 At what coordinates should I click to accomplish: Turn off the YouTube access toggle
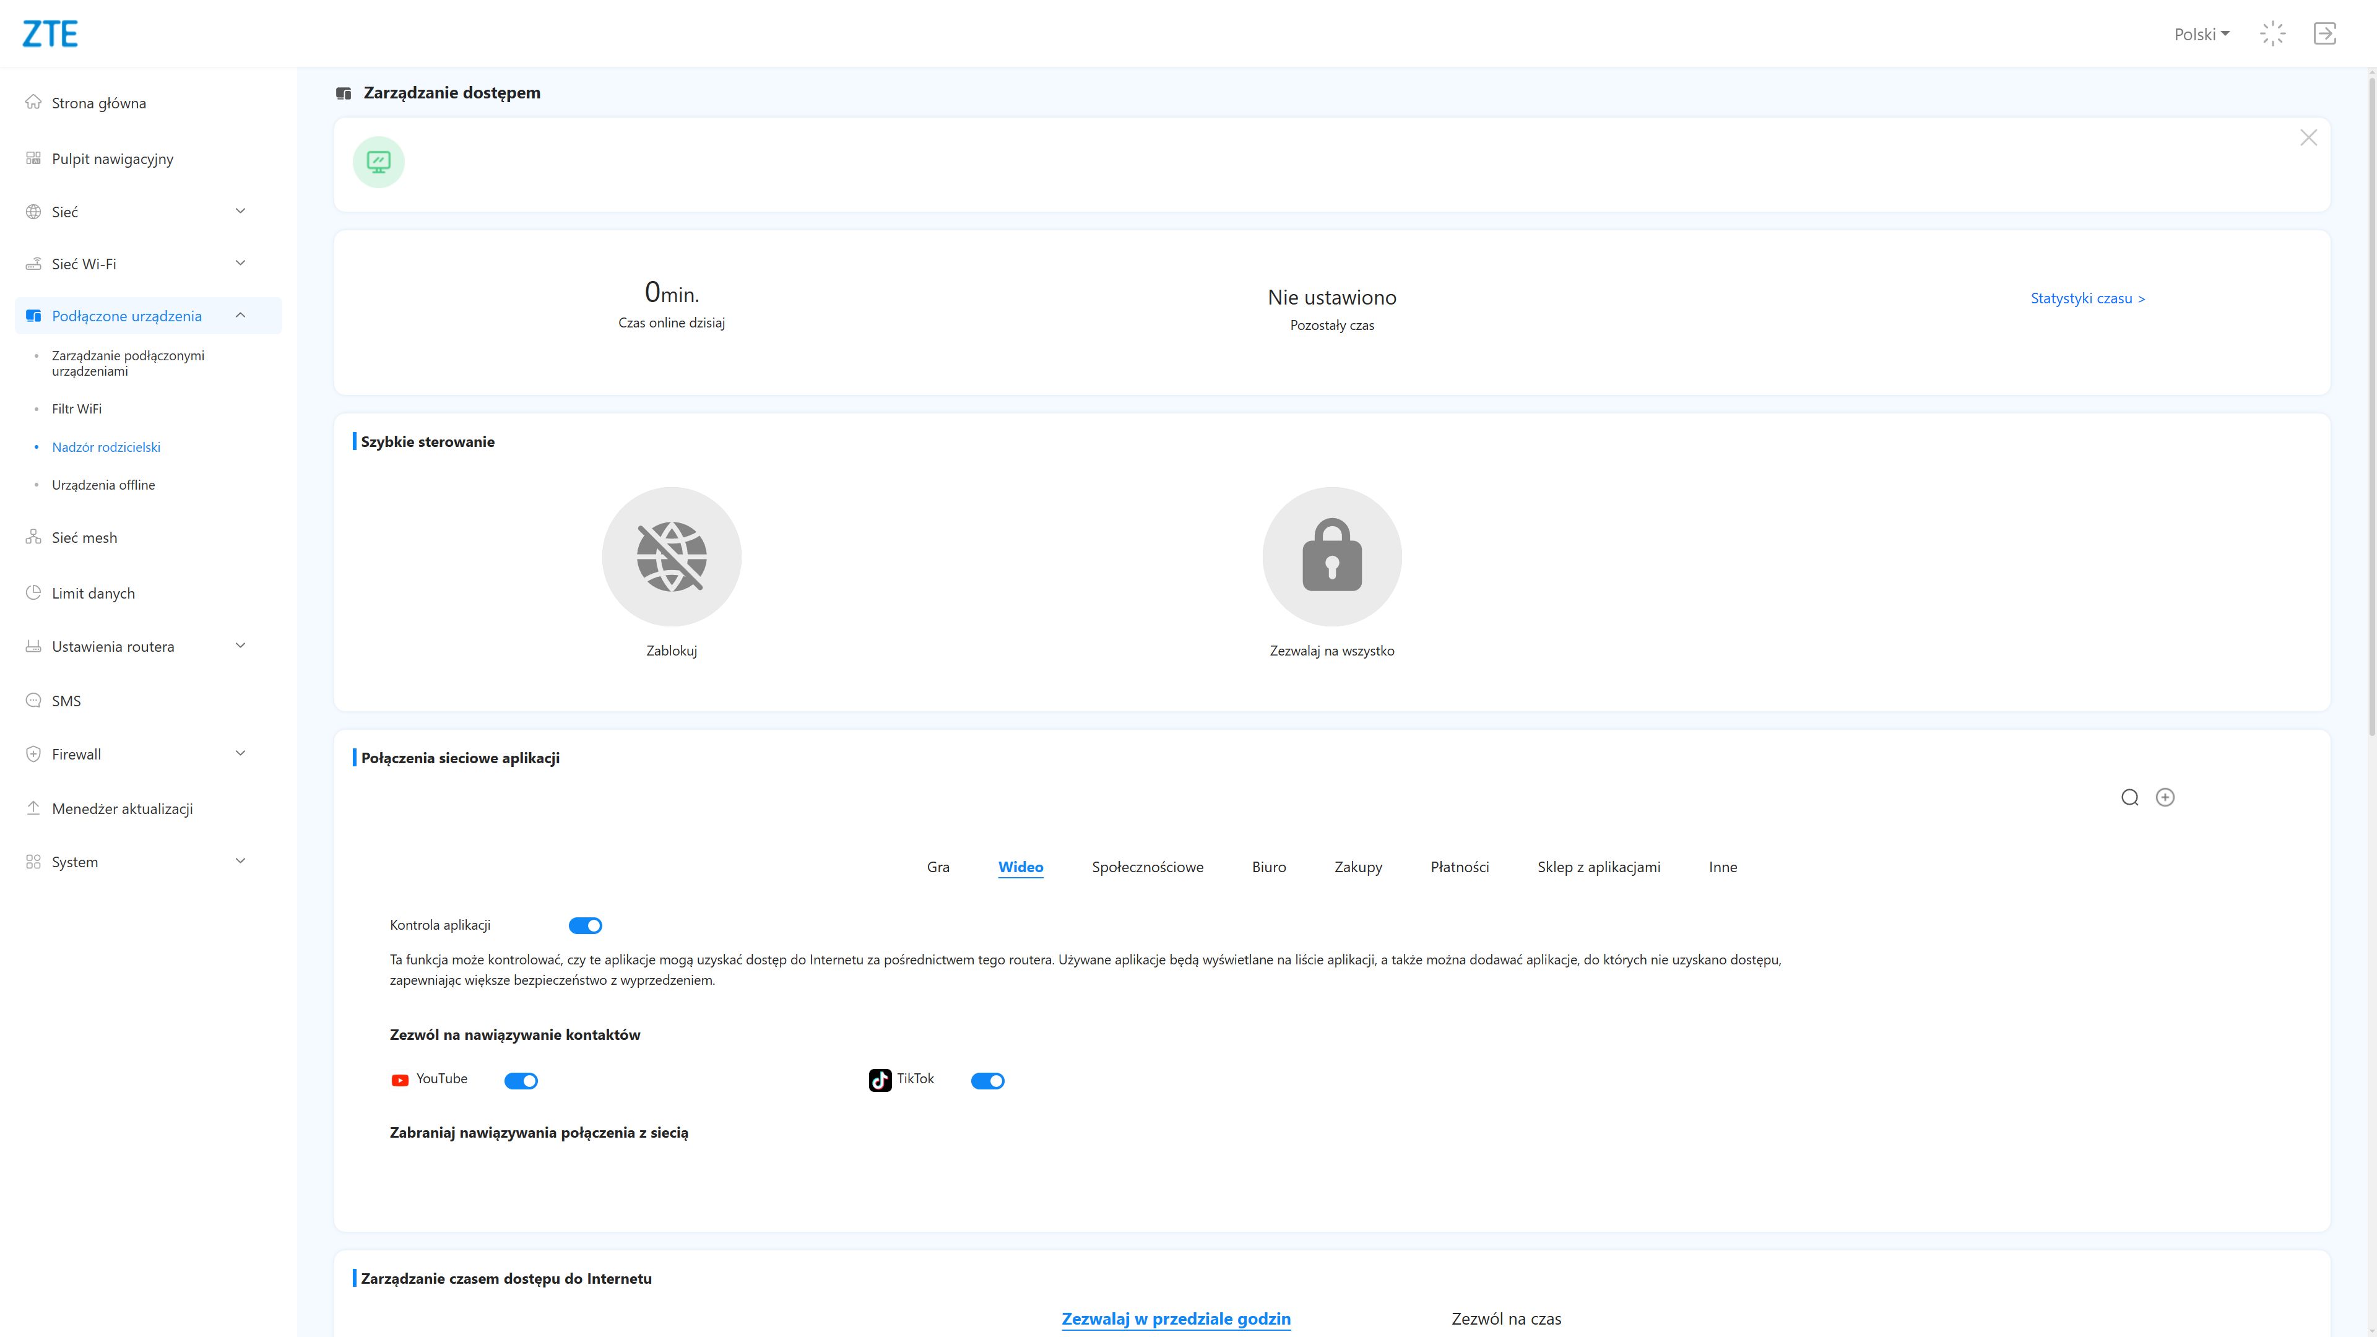521,1081
